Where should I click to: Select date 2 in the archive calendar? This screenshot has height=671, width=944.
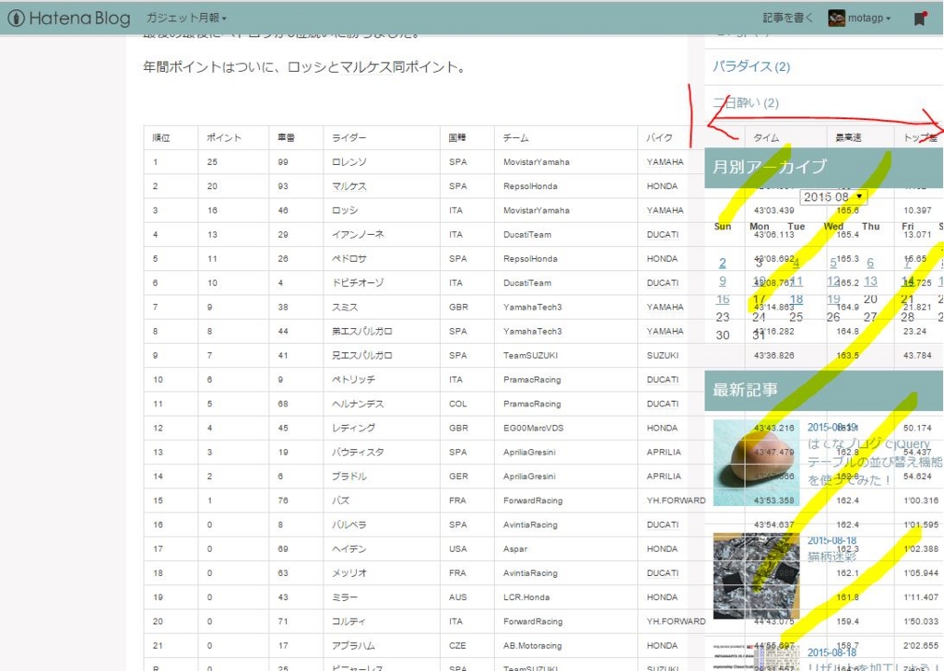[x=722, y=262]
